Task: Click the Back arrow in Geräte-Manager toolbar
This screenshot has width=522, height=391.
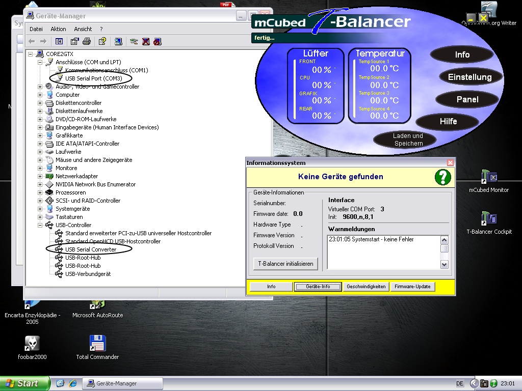Action: pos(32,41)
